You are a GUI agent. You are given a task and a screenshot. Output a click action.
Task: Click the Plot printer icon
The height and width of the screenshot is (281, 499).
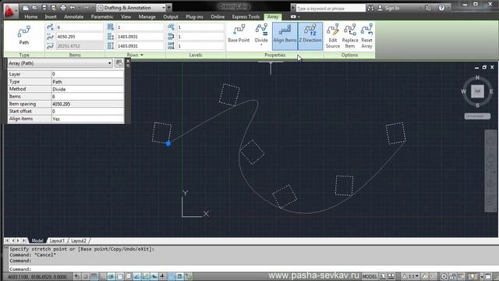tap(63, 8)
